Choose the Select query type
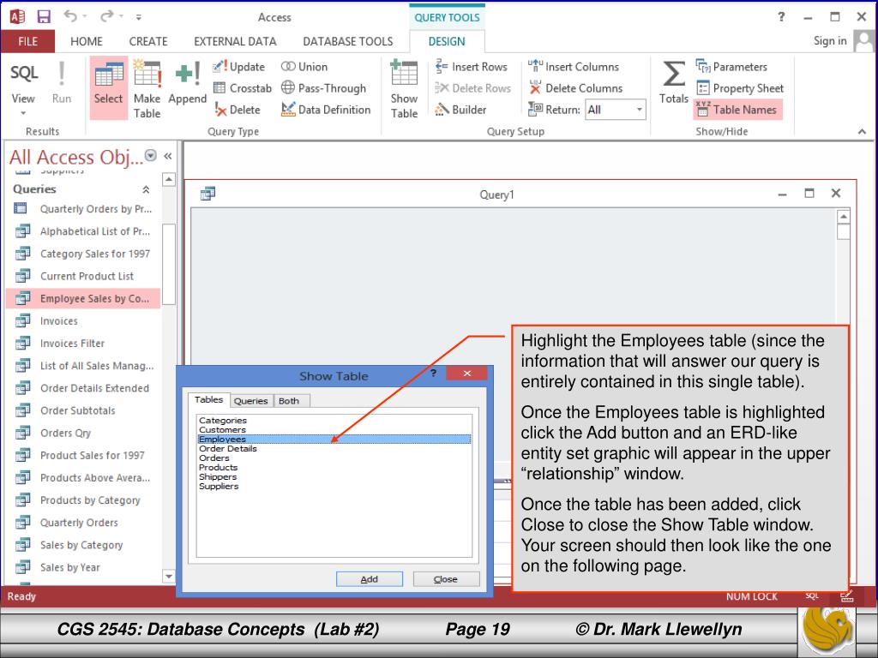Screen dimensions: 878x658 pos(109,87)
